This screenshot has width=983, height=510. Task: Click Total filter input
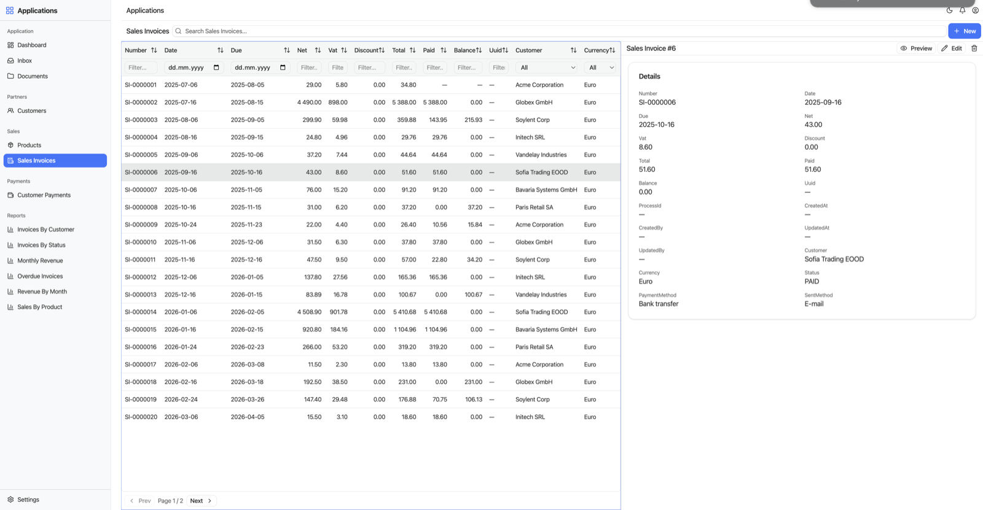(x=404, y=68)
